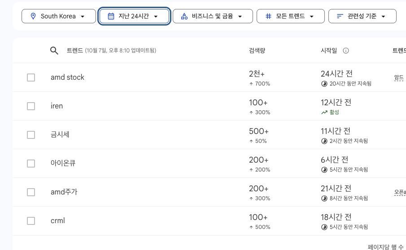
Task: Click the hashtag icon in 모든 트렌드 filter
Action: (268, 17)
